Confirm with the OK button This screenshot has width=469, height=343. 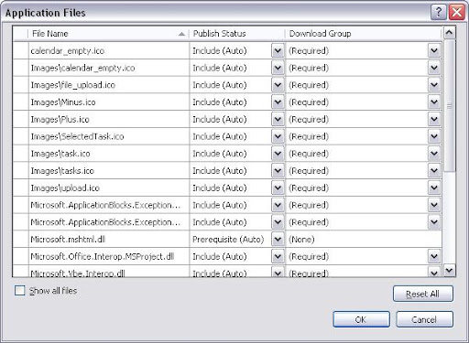pos(361,319)
